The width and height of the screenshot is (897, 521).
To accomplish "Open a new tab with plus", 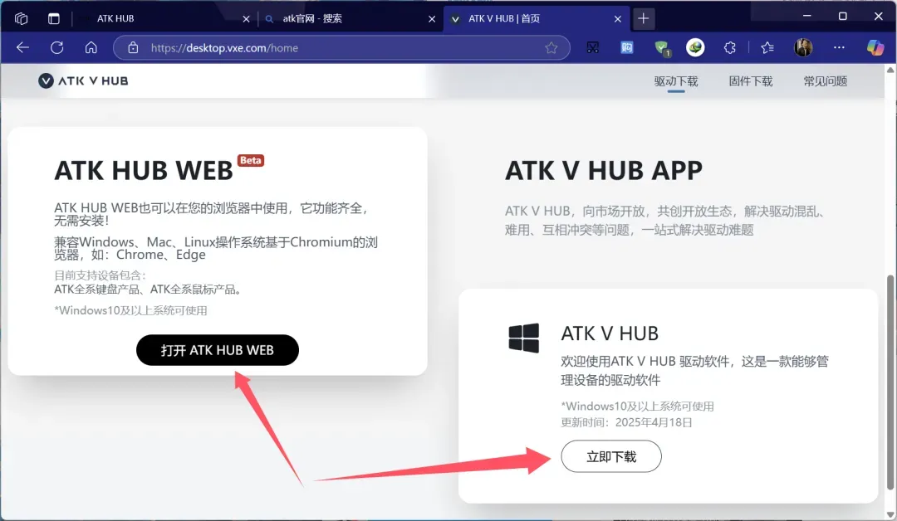I will 643,18.
